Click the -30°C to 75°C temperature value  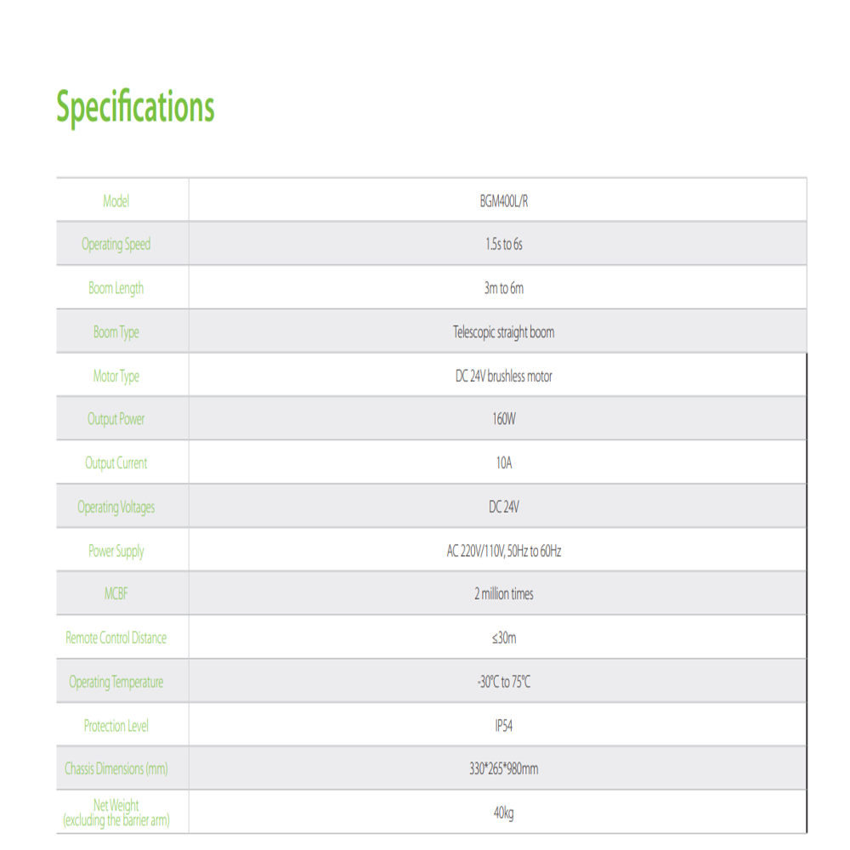click(x=503, y=682)
